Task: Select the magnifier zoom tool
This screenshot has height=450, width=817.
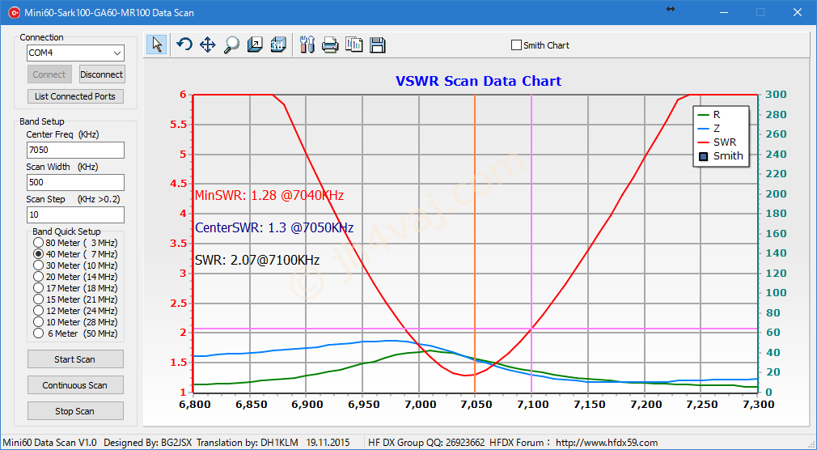Action: pyautogui.click(x=231, y=45)
